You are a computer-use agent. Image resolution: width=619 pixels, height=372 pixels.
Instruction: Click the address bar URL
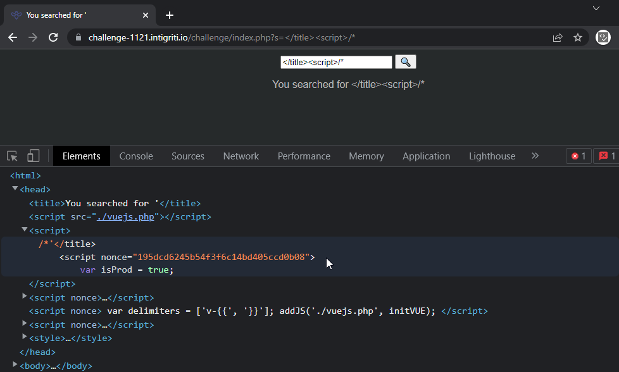click(x=222, y=37)
